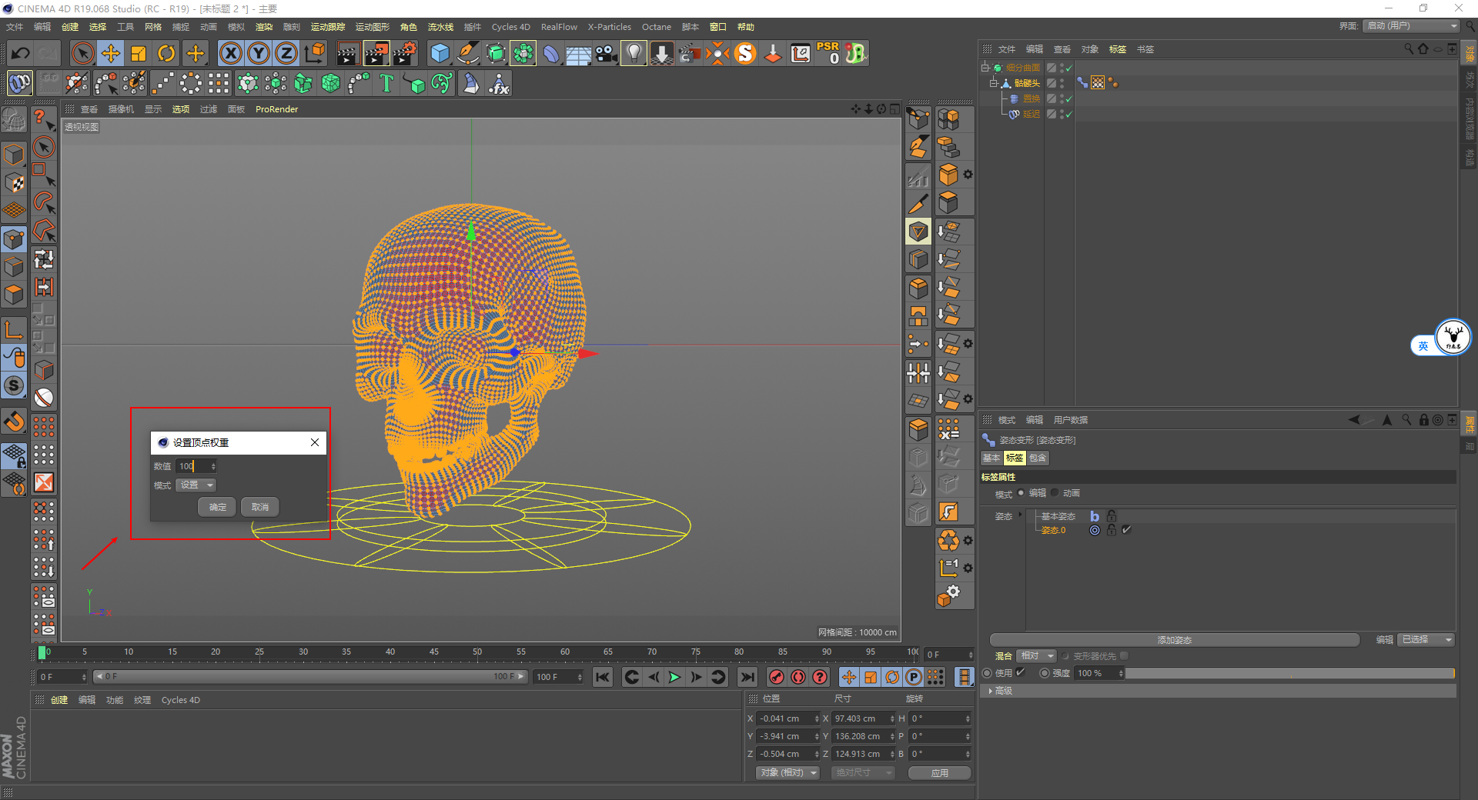This screenshot has width=1478, height=800.
Task: Click the Camera object icon
Action: tap(606, 53)
